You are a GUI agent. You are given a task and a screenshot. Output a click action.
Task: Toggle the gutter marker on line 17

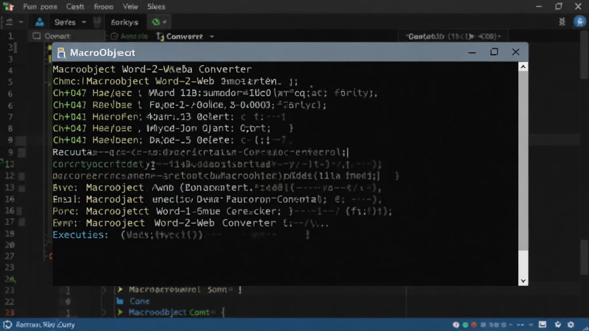pyautogui.click(x=22, y=222)
